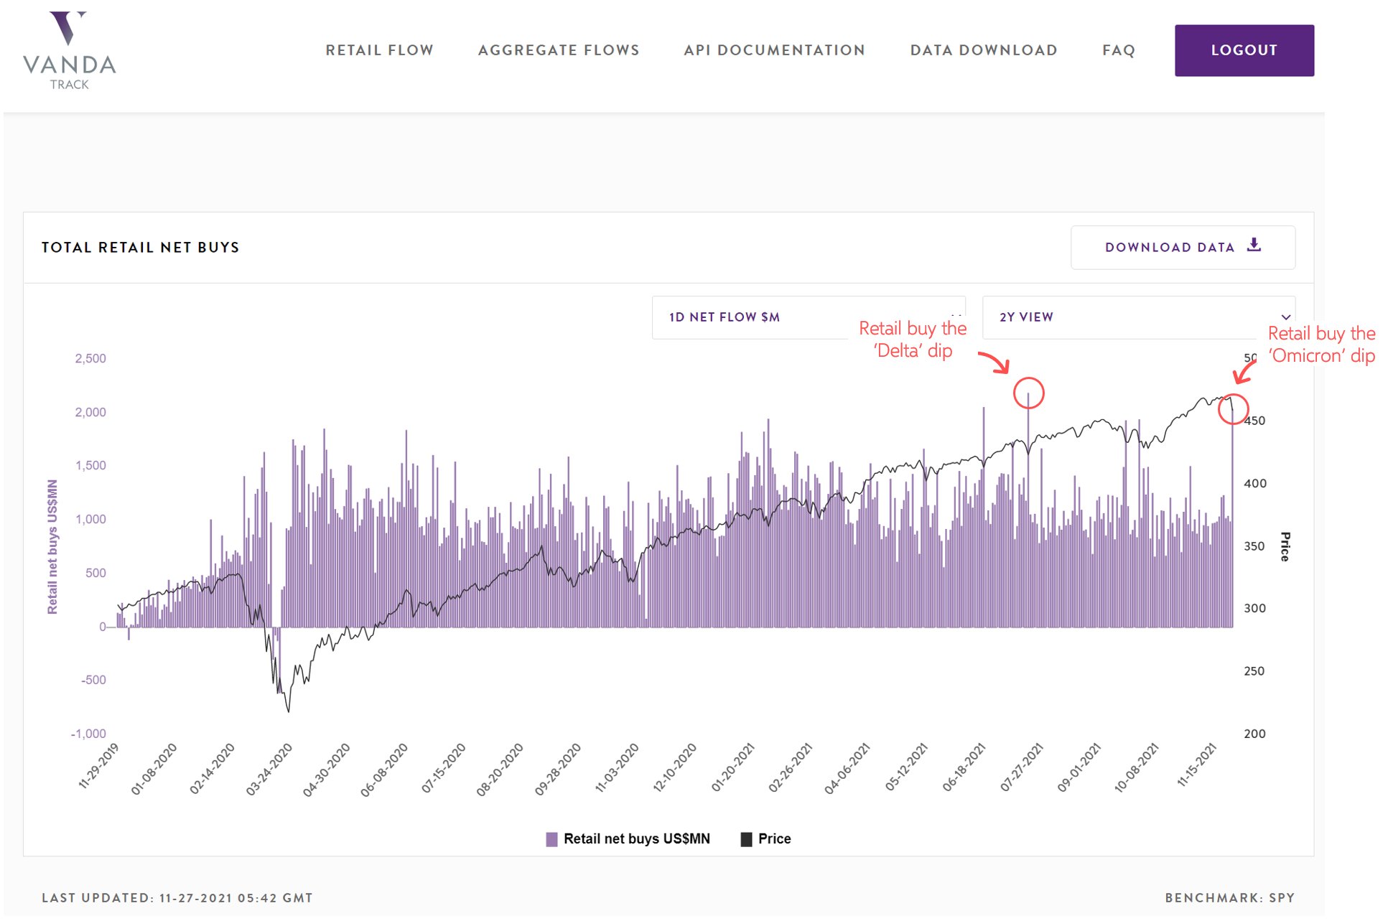The height and width of the screenshot is (921, 1388).
Task: Click the circled Omicron dip marker
Action: [x=1233, y=410]
